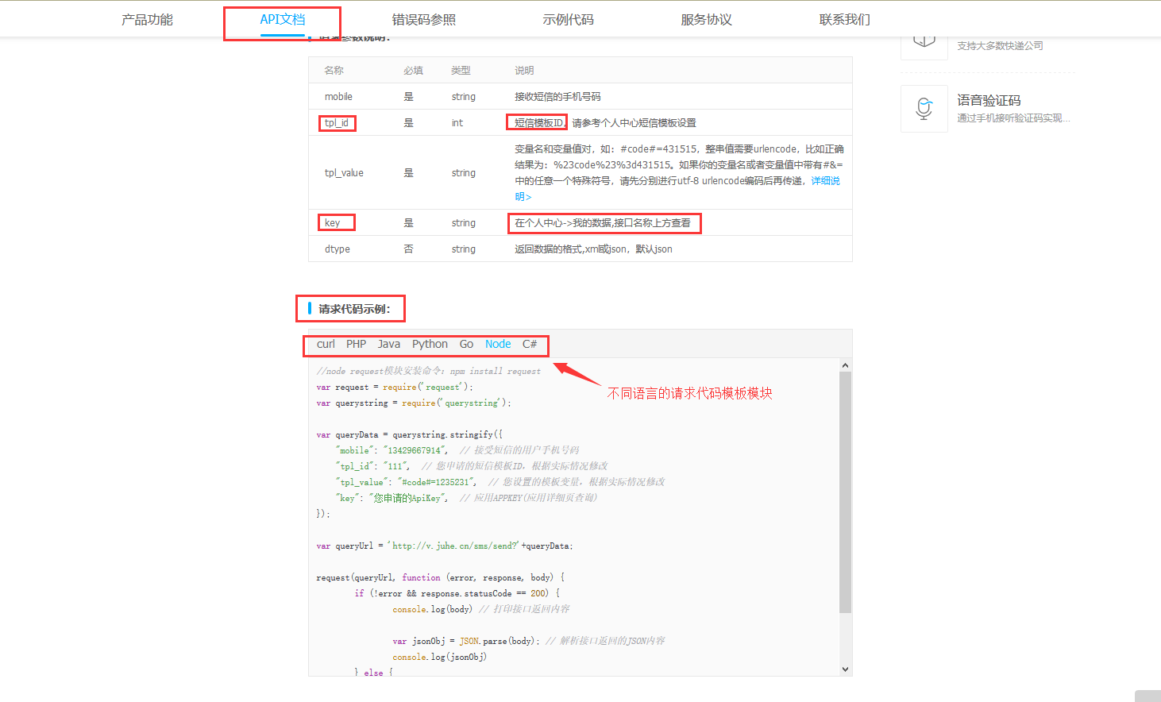The image size is (1161, 702).
Task: Go to the 示例代码 tab
Action: coord(568,19)
